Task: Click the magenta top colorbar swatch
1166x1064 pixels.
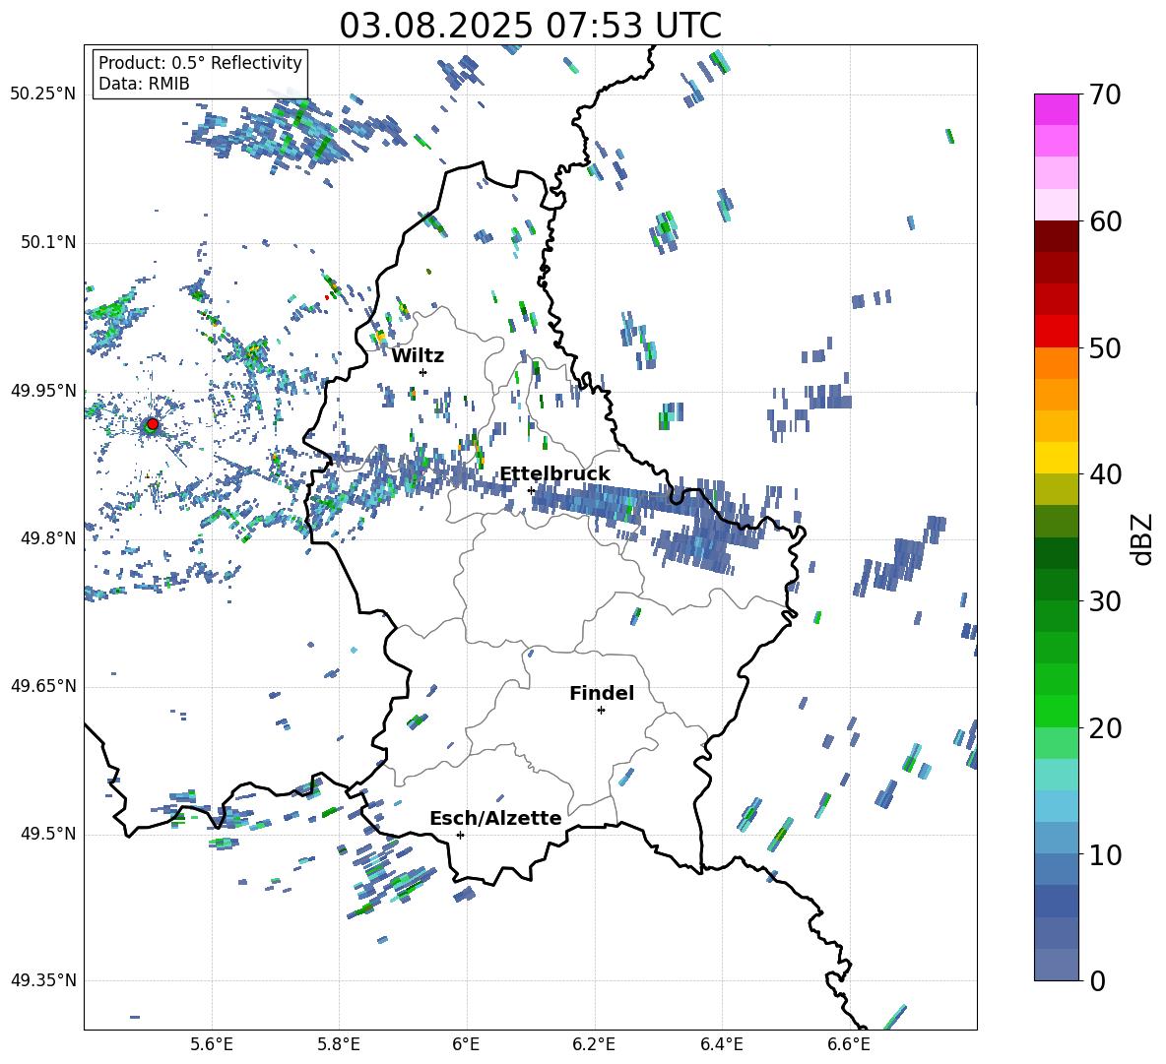Action: tap(1056, 109)
